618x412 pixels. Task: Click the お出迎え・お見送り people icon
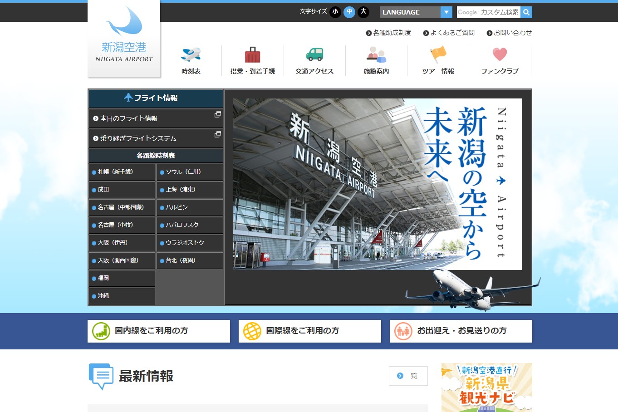click(x=403, y=331)
